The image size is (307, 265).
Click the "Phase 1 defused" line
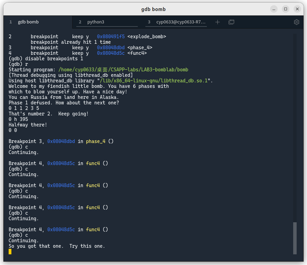64,103
